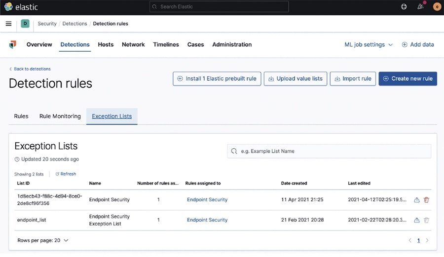Image resolution: width=444 pixels, height=257 pixels.
Task: Export the first Endpoint Security exception list
Action: pyautogui.click(x=416, y=200)
